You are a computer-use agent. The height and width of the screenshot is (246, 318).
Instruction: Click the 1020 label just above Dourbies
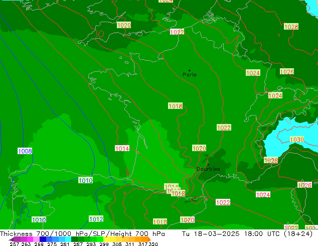click(199, 148)
